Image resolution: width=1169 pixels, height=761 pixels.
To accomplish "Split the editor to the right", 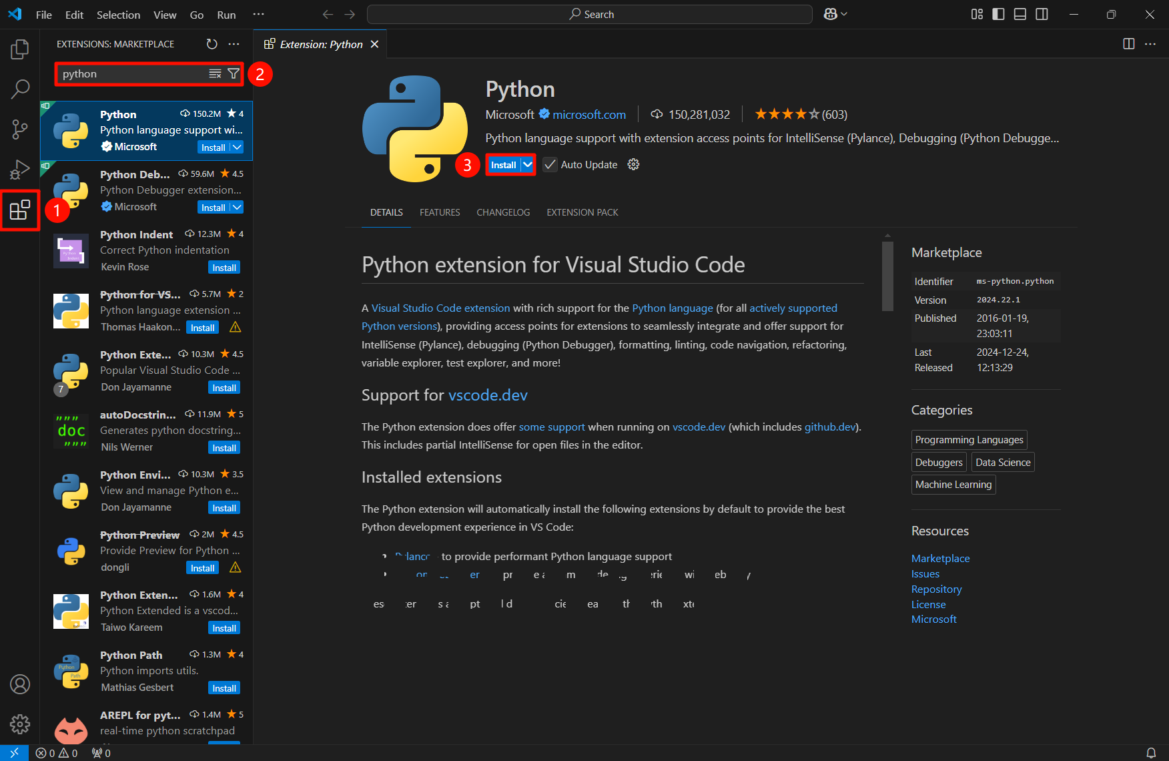I will [1128, 44].
